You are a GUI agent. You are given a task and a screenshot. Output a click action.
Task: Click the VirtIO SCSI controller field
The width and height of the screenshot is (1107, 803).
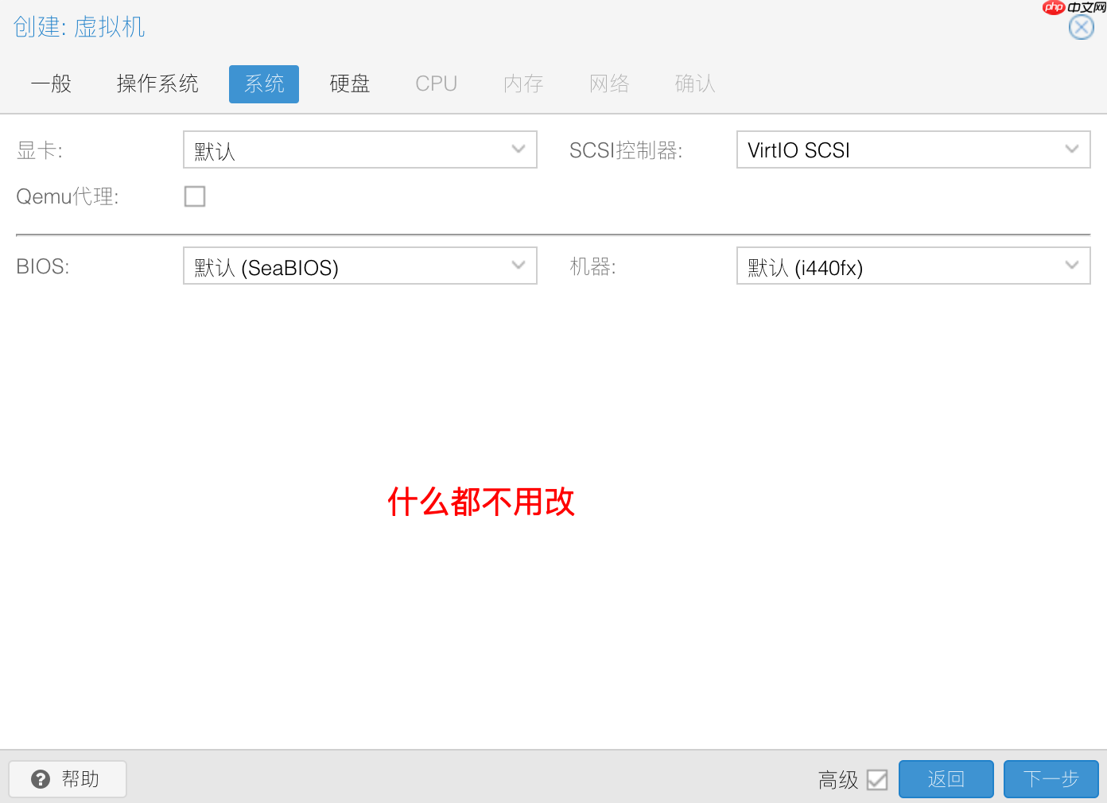(x=875, y=149)
